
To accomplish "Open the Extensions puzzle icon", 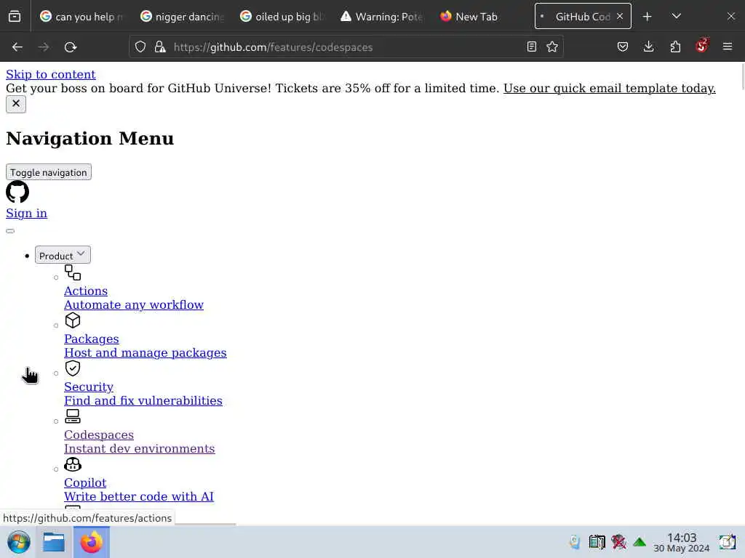I will click(x=675, y=46).
